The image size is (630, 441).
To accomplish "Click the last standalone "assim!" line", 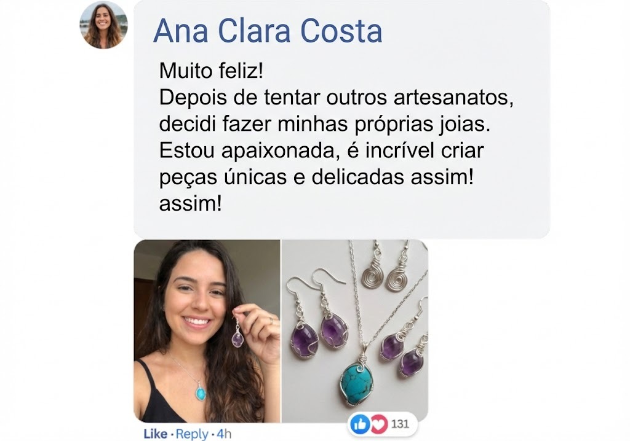I will pyautogui.click(x=191, y=203).
